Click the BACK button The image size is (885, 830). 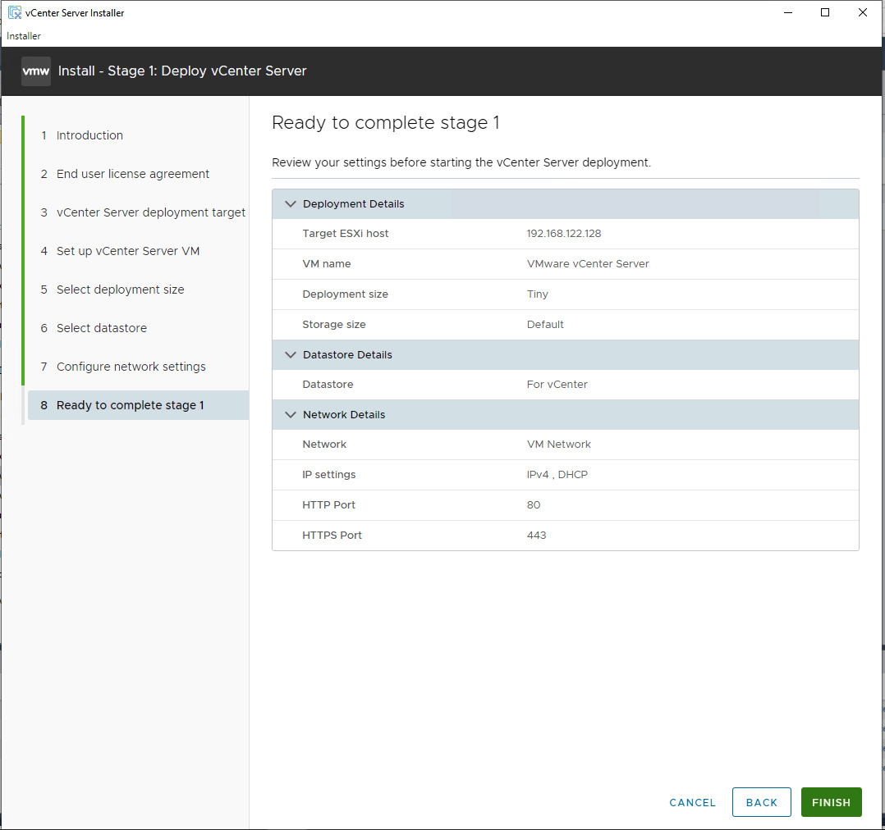pyautogui.click(x=761, y=802)
